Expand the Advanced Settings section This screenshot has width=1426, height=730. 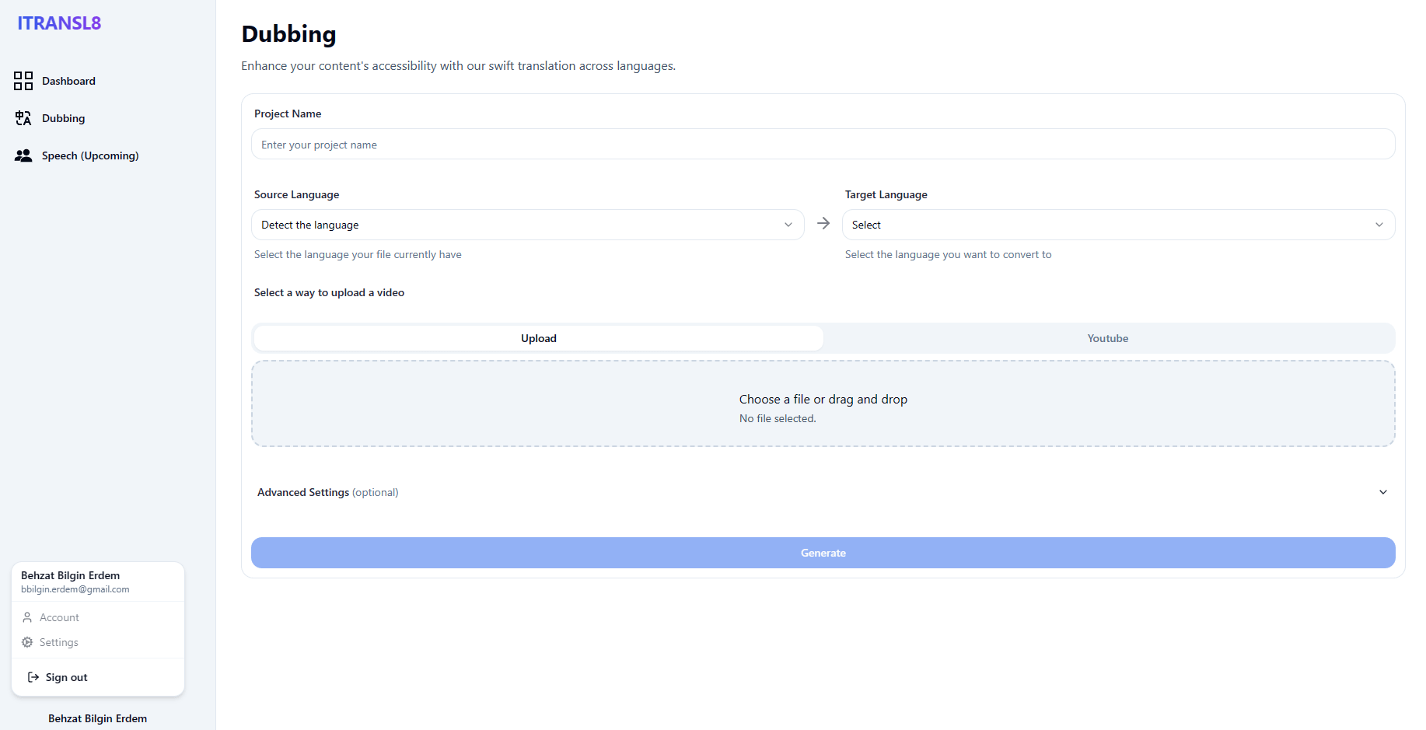tap(823, 492)
